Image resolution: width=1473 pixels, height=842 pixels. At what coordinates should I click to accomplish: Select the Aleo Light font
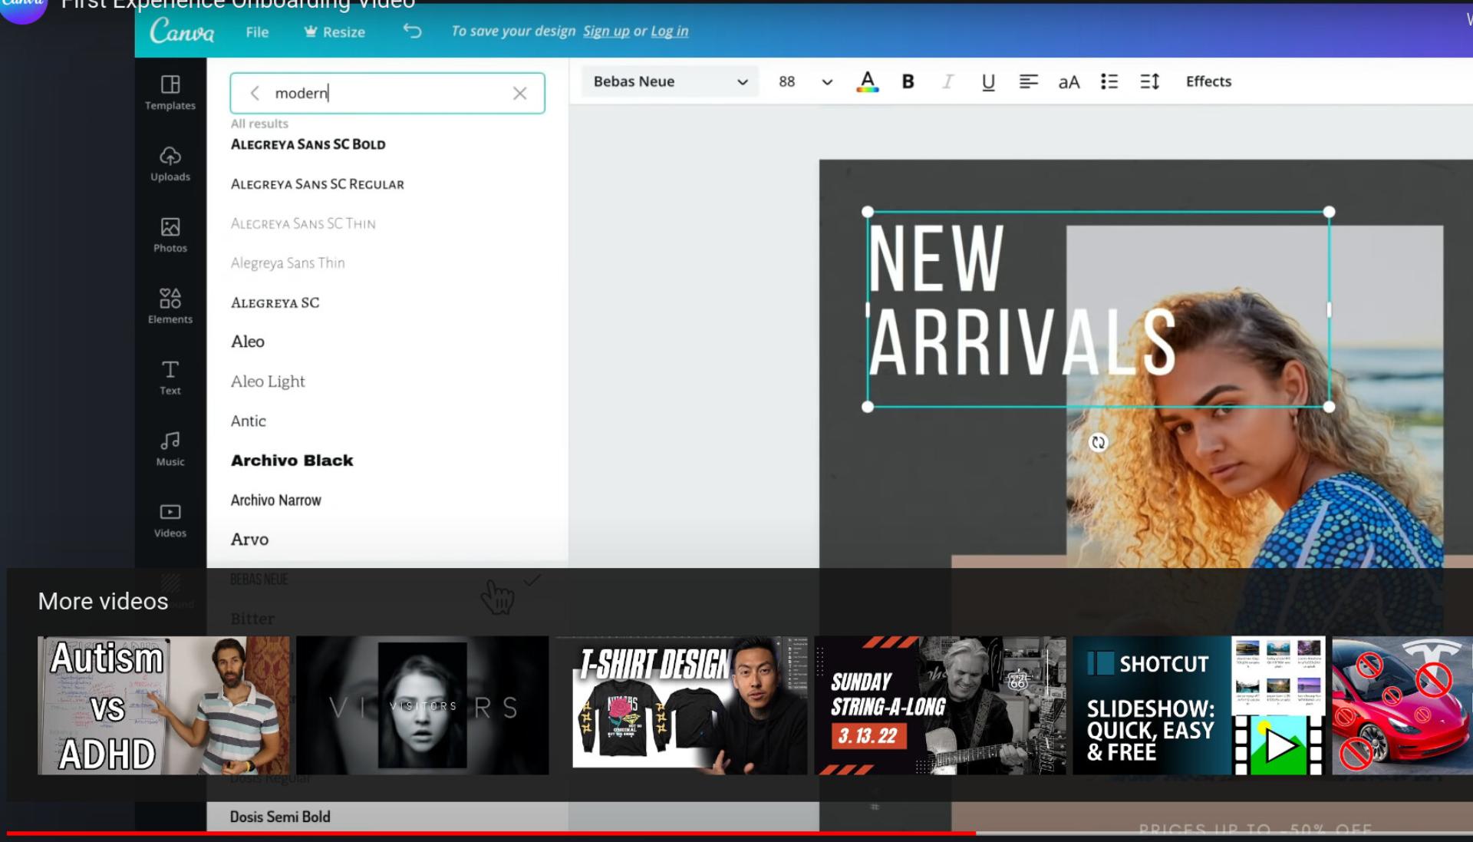pos(268,381)
